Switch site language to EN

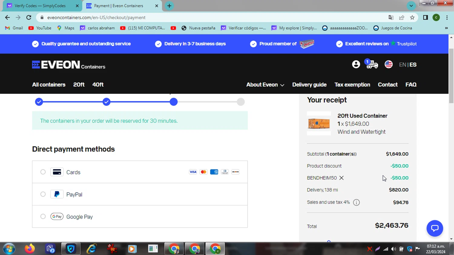coord(403,65)
